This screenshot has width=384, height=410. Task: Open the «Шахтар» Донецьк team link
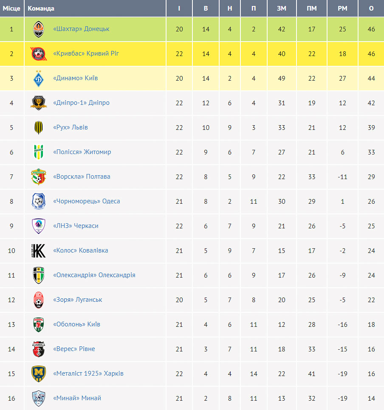[81, 29]
